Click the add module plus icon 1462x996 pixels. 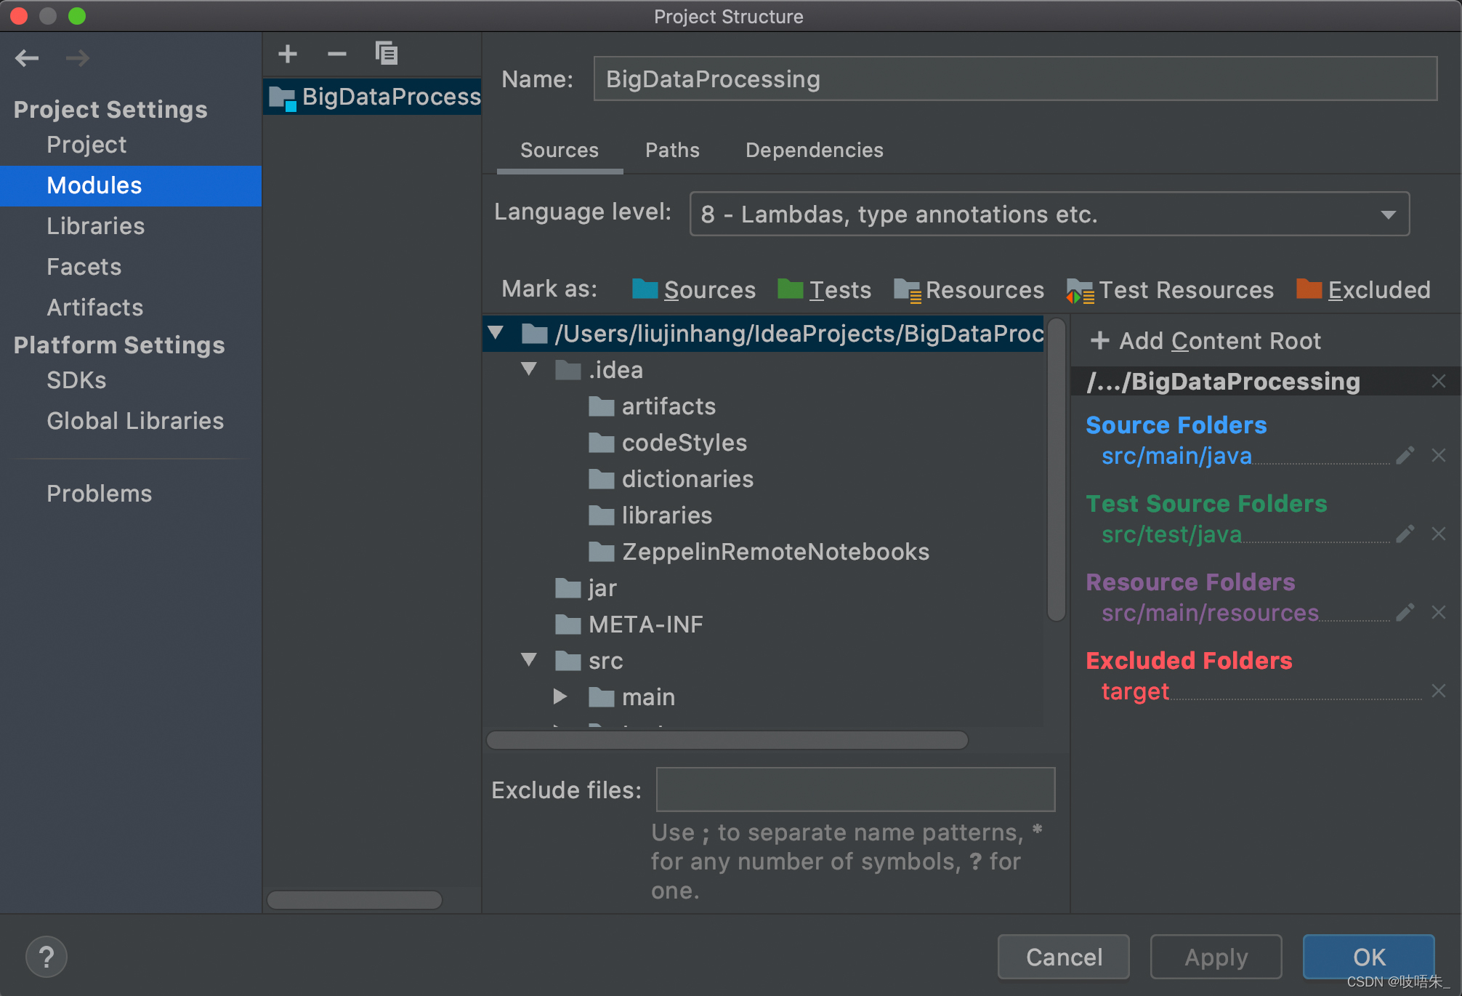click(x=288, y=54)
